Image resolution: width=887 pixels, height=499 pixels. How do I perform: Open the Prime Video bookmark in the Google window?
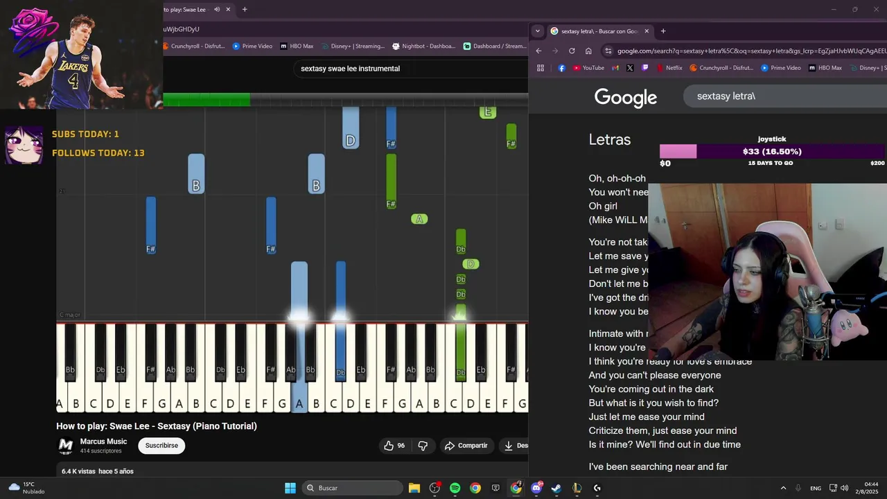[x=780, y=68]
